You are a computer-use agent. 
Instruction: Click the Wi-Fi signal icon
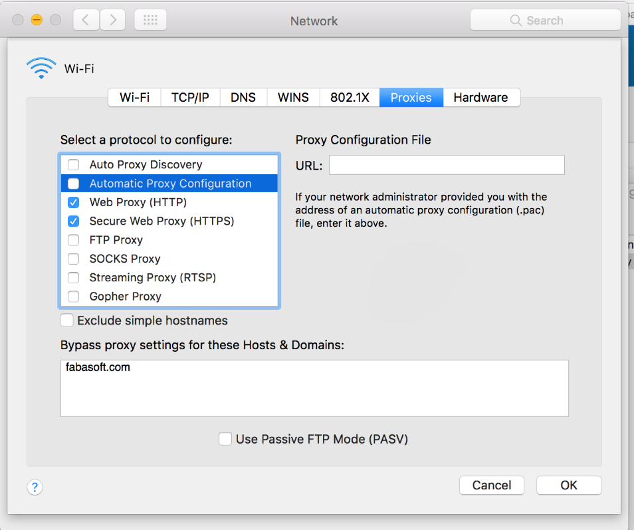point(41,68)
